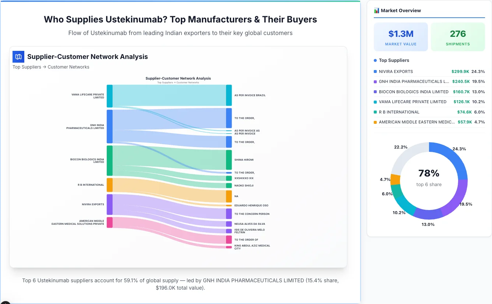The height and width of the screenshot is (304, 492).
Task: Click the Supplier-Customer Network Analysis map icon
Action: pyautogui.click(x=18, y=57)
